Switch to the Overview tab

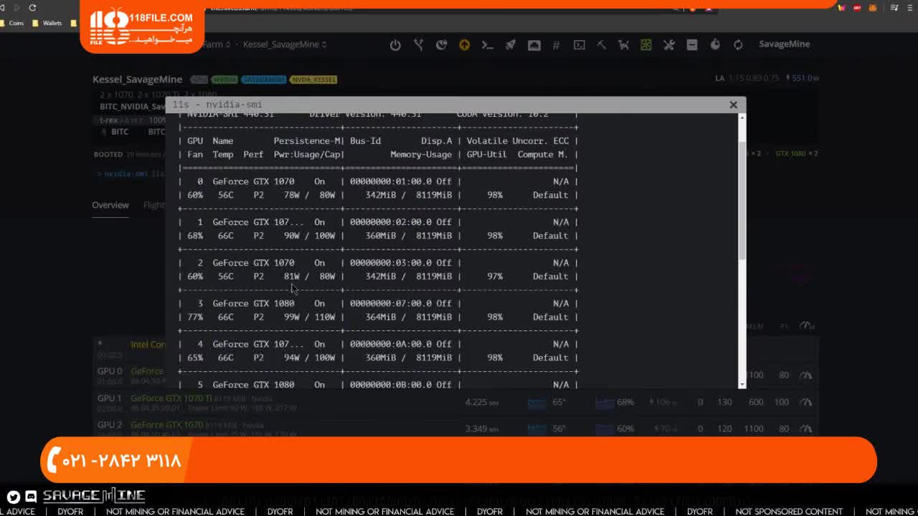pos(110,205)
